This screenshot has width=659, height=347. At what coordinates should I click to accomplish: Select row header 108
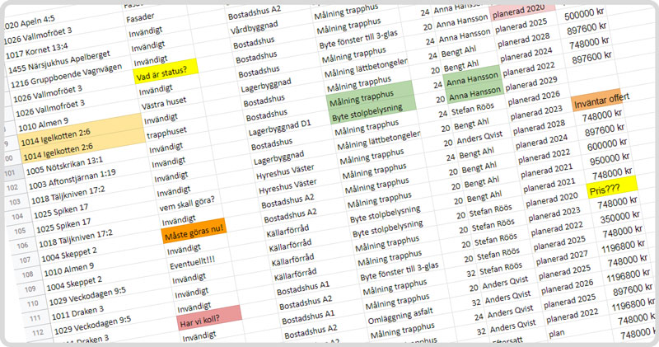(27, 274)
